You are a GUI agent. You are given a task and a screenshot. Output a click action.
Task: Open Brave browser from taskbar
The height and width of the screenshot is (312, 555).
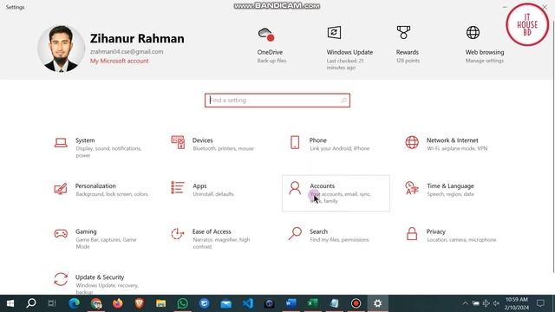pyautogui.click(x=139, y=303)
